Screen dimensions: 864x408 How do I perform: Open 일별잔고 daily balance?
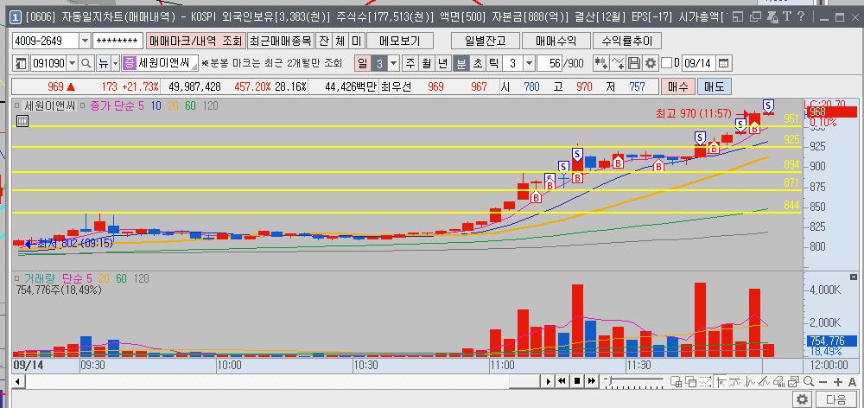click(x=485, y=41)
